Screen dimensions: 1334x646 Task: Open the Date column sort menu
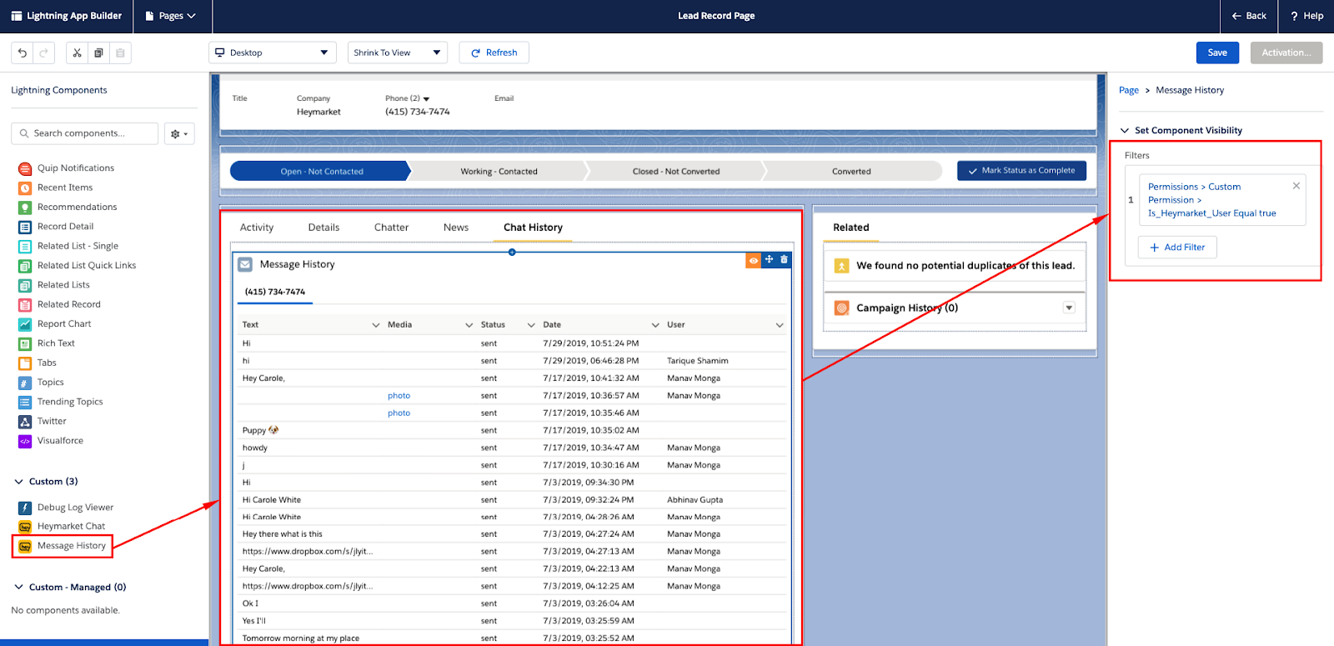655,325
